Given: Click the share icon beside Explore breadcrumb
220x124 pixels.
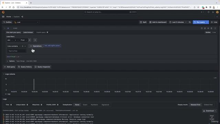Looking at the screenshot, I should [x=22, y=17].
